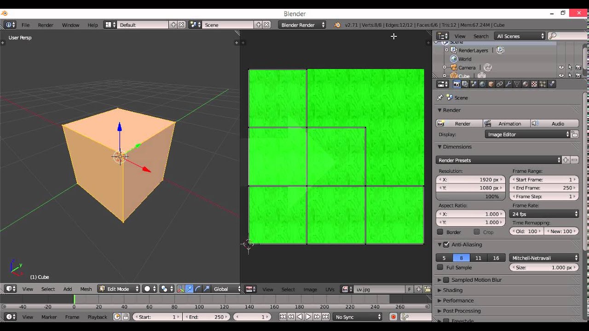The height and width of the screenshot is (331, 589).
Task: Select the translate manipulator arrow icon
Action: 189,289
